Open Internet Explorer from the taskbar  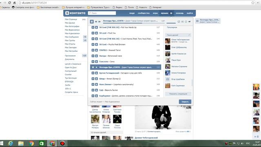coord(11,143)
